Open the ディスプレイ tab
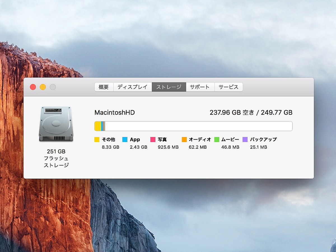 click(133, 87)
